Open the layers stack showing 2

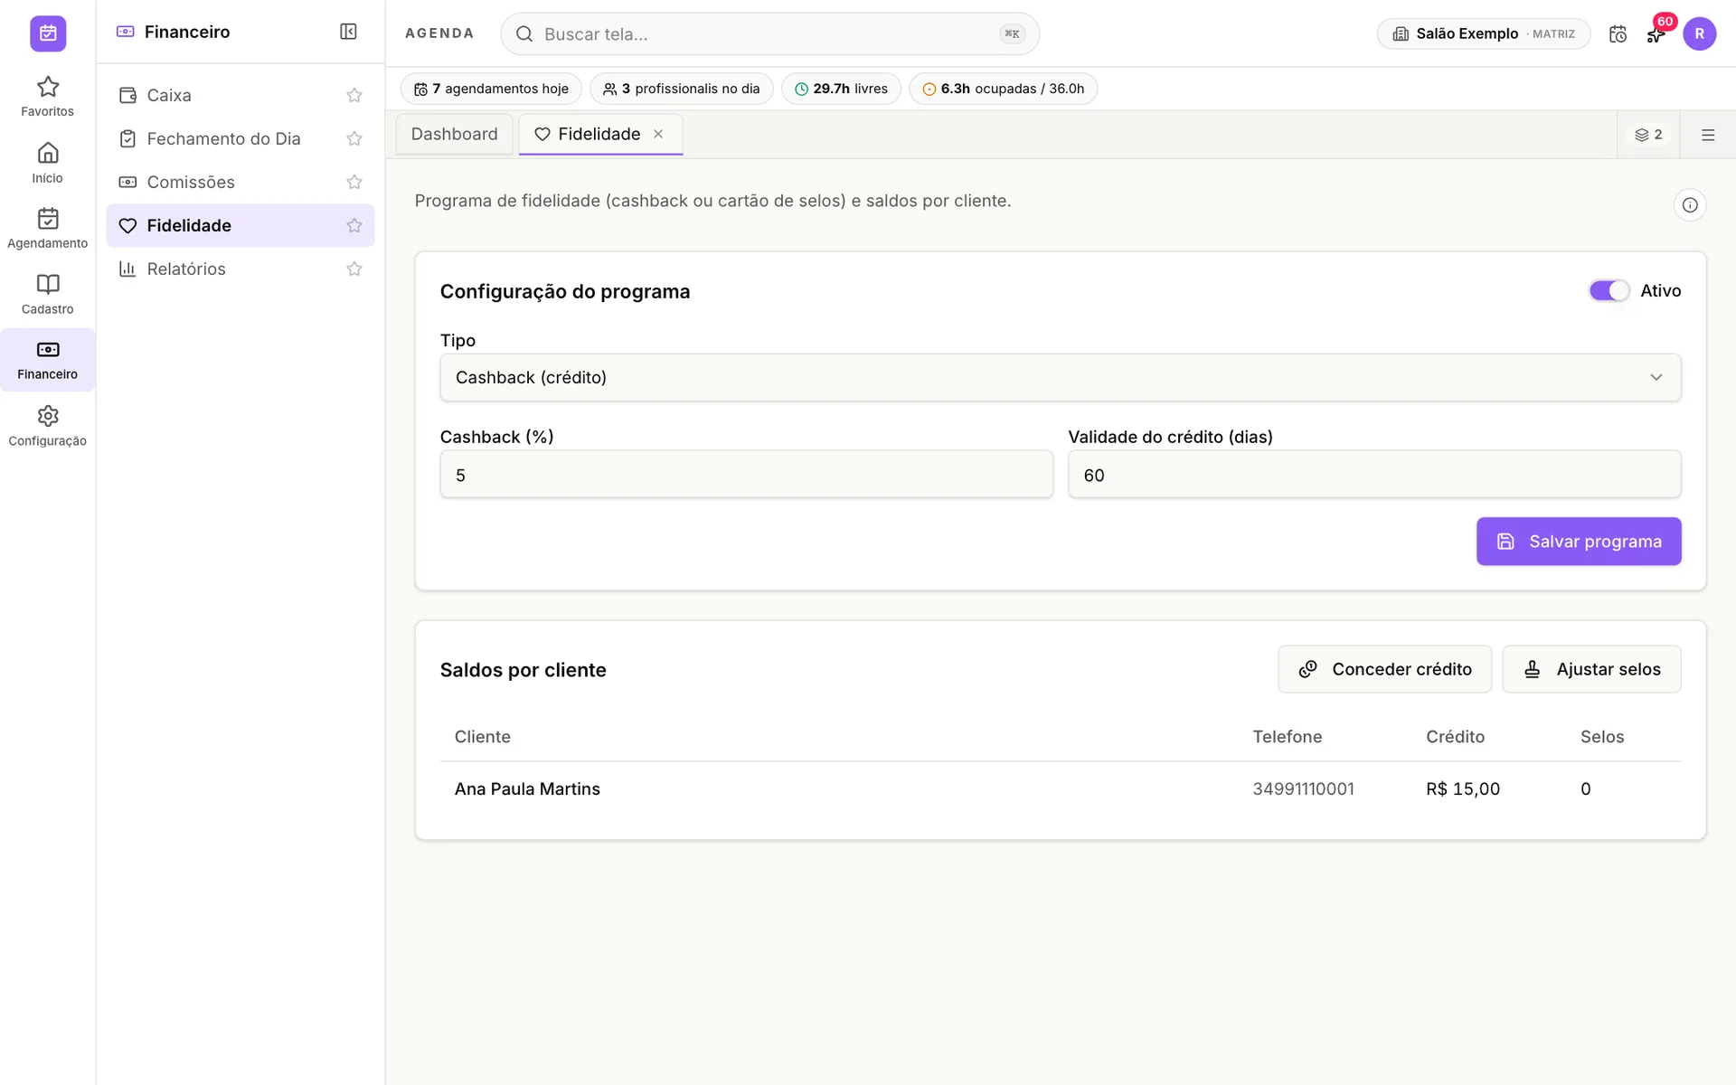click(1648, 135)
